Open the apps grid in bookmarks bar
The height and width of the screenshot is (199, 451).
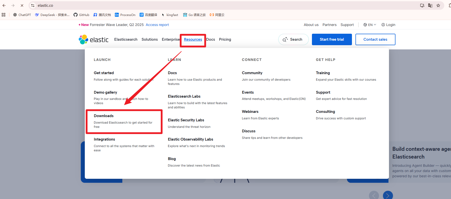tap(4, 15)
